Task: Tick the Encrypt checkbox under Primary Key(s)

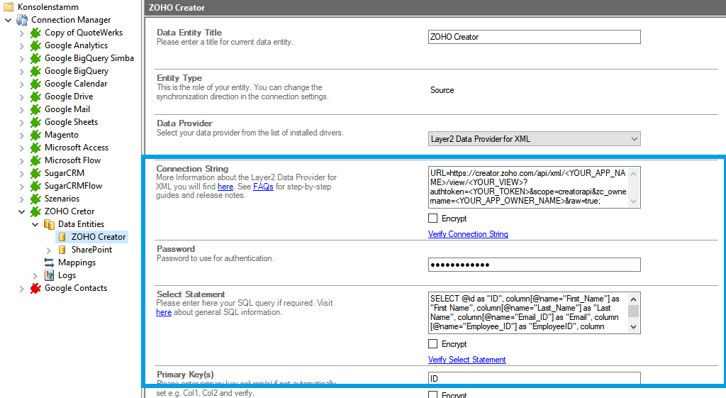Action: pyautogui.click(x=433, y=394)
